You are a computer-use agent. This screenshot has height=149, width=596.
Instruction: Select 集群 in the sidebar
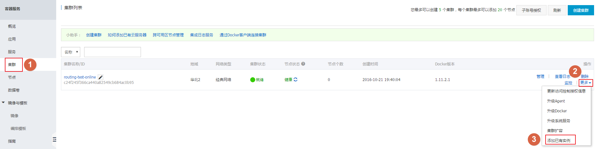(x=12, y=64)
